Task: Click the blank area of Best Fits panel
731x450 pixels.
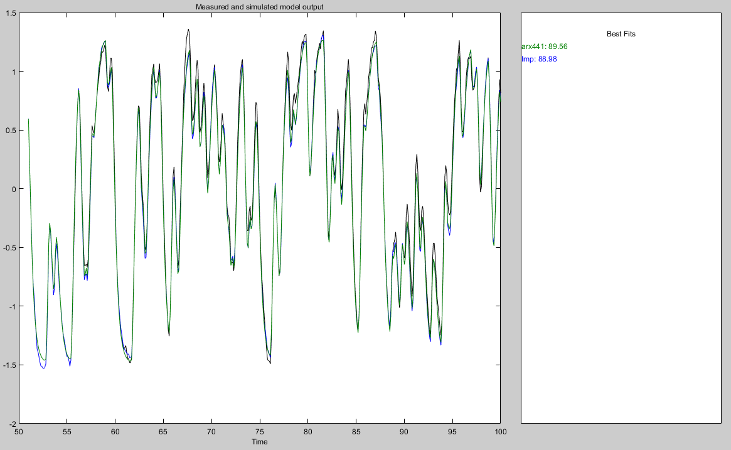Action: 621,251
